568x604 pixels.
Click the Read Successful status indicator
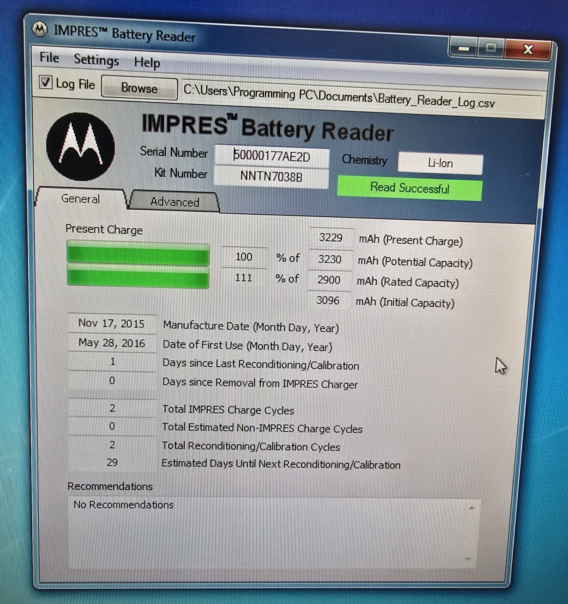point(410,188)
